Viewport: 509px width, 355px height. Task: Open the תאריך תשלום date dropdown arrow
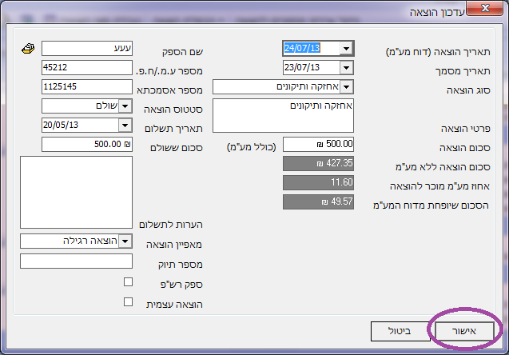coord(125,126)
